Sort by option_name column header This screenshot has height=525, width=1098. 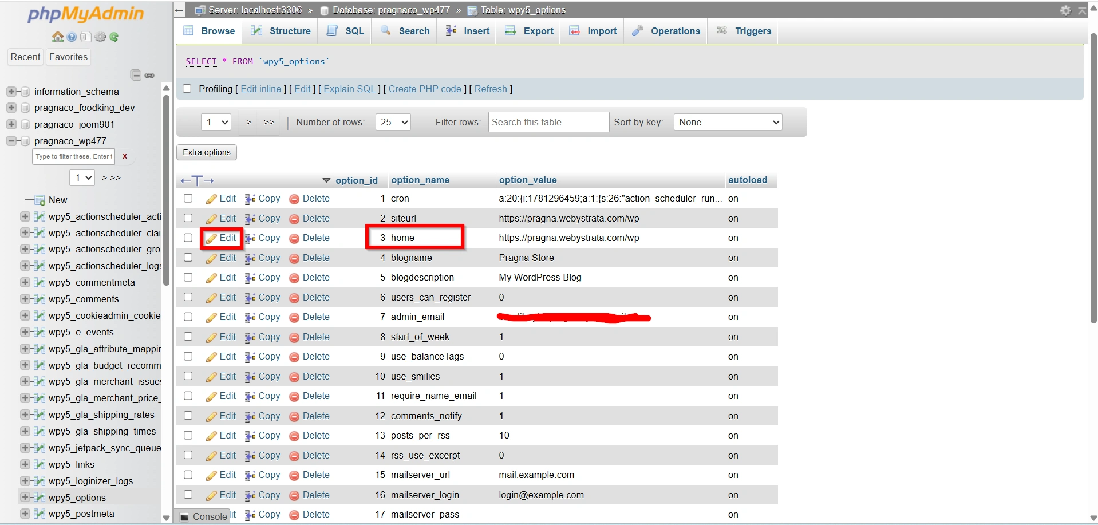(x=420, y=180)
